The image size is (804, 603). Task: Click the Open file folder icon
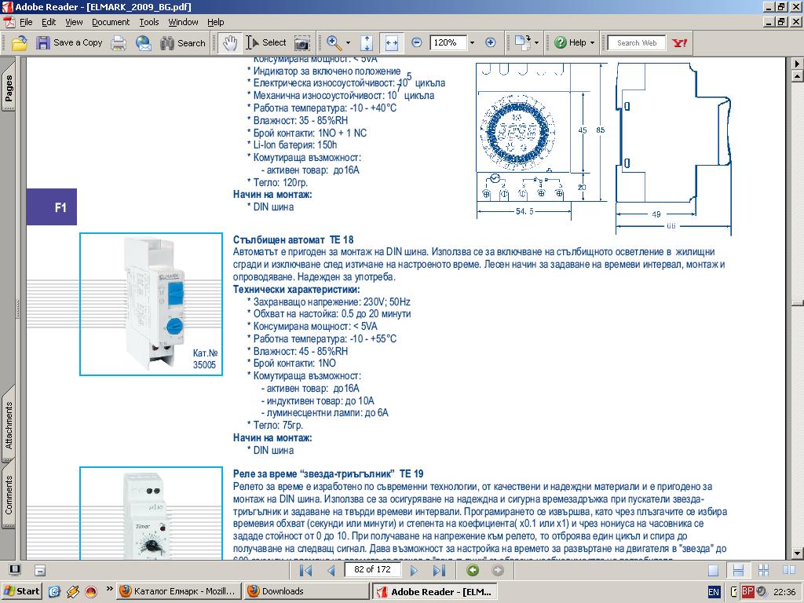pyautogui.click(x=20, y=43)
